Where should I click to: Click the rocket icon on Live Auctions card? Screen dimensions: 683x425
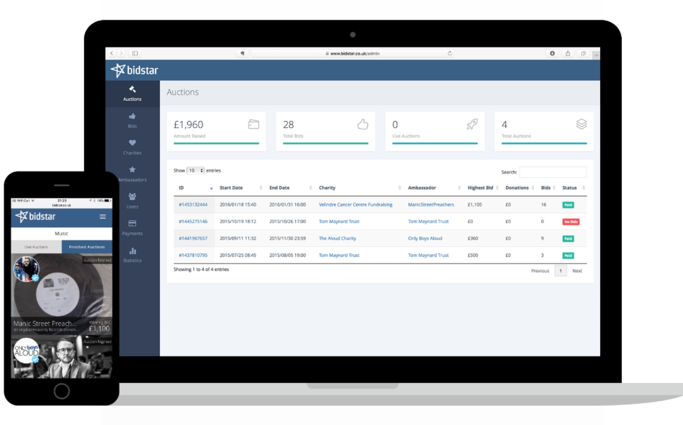(x=472, y=124)
